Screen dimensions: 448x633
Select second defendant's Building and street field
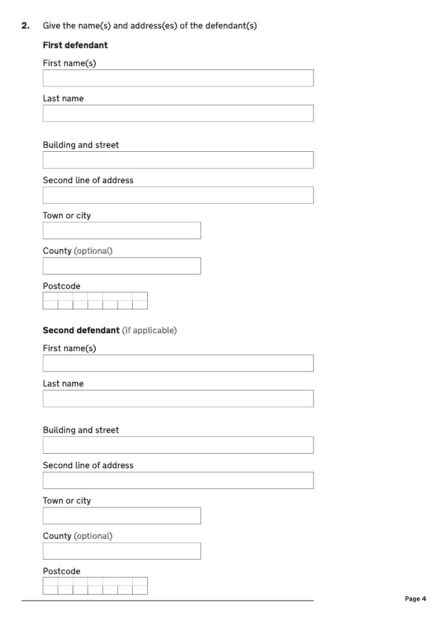point(178,445)
